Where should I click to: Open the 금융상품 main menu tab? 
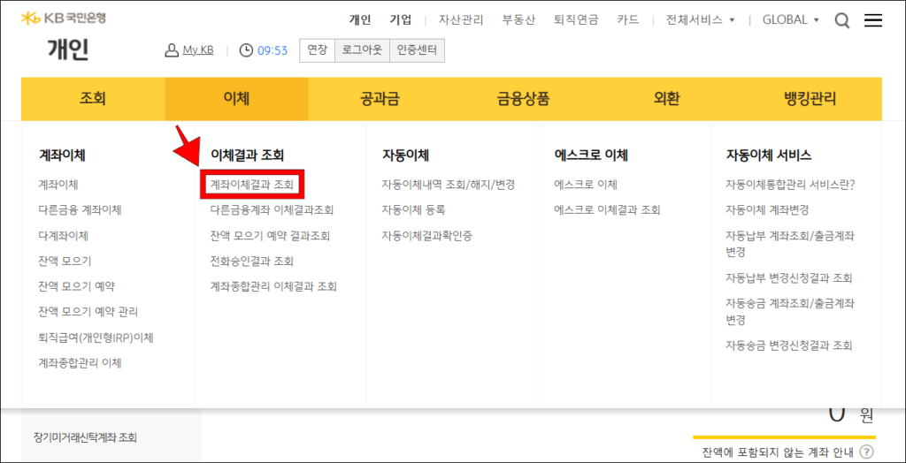point(524,99)
